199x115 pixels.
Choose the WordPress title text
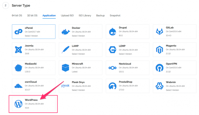[x=31, y=100]
